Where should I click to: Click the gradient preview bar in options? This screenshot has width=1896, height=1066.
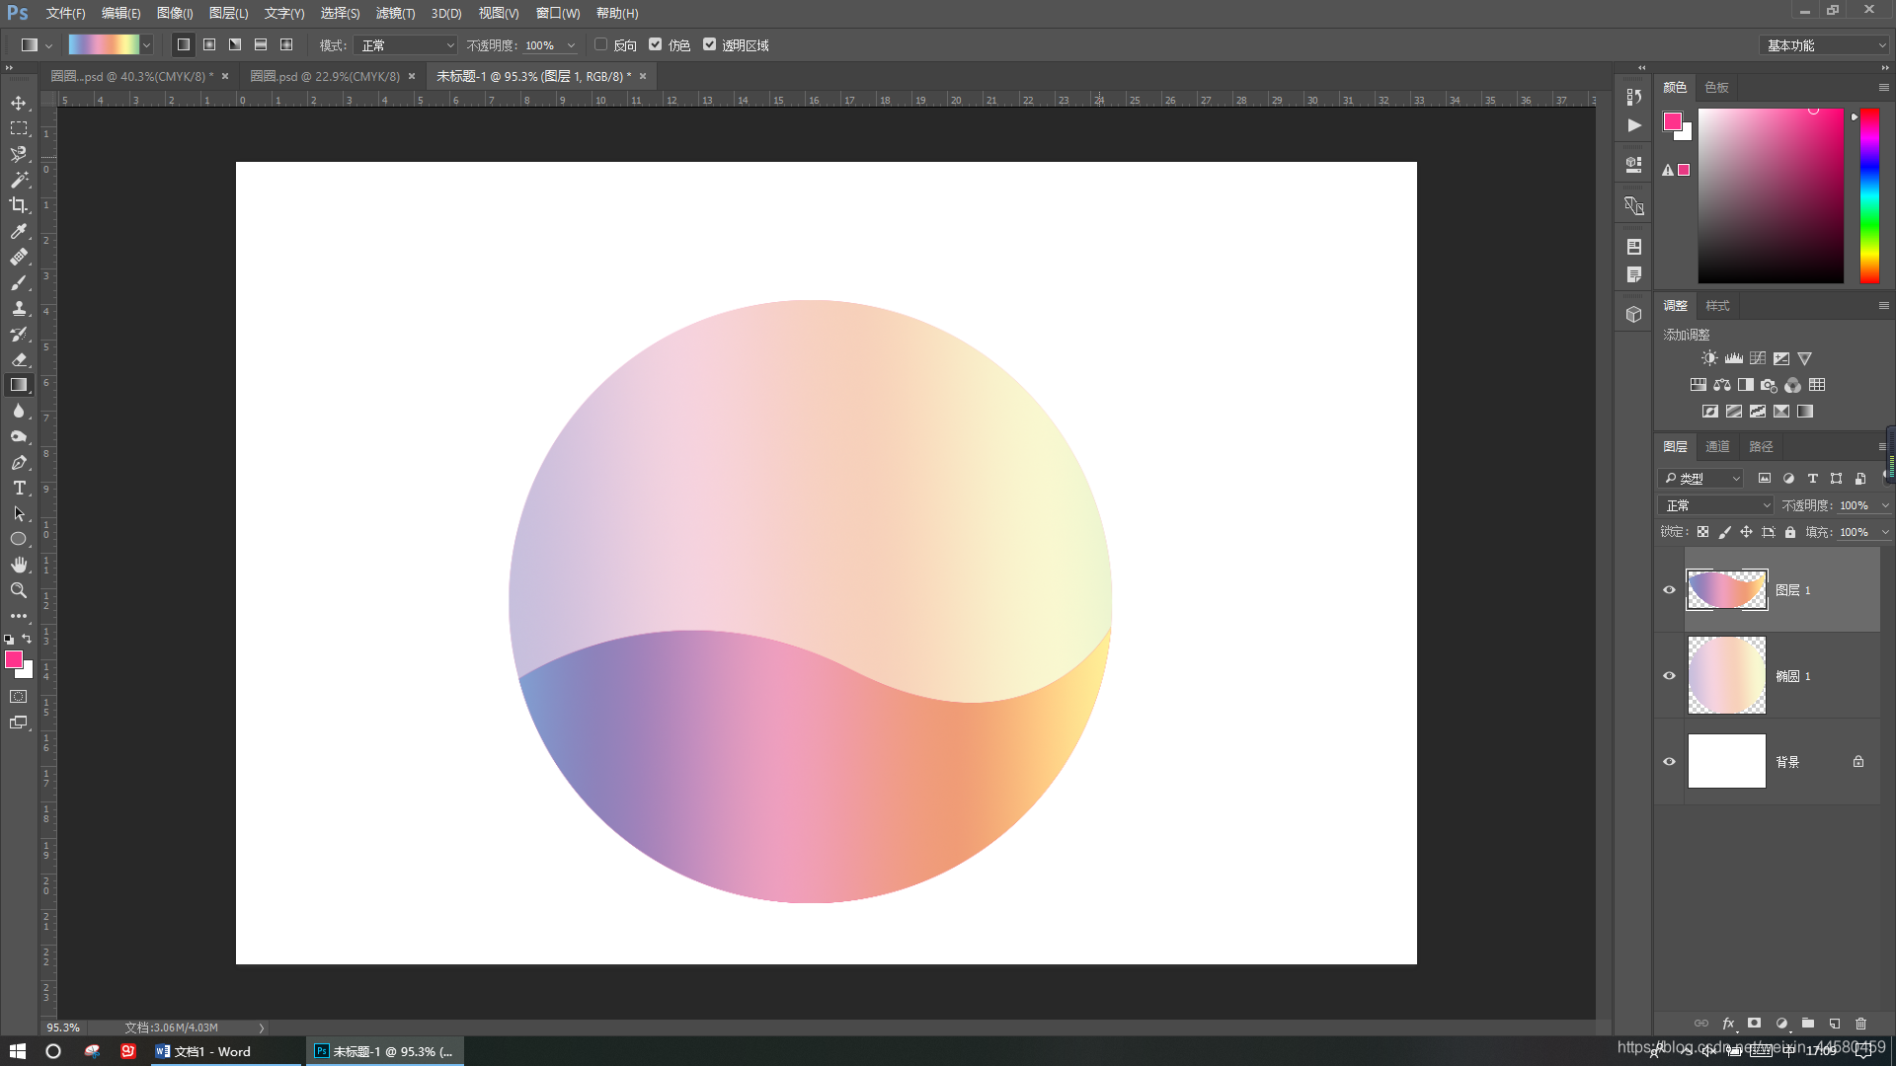104,44
